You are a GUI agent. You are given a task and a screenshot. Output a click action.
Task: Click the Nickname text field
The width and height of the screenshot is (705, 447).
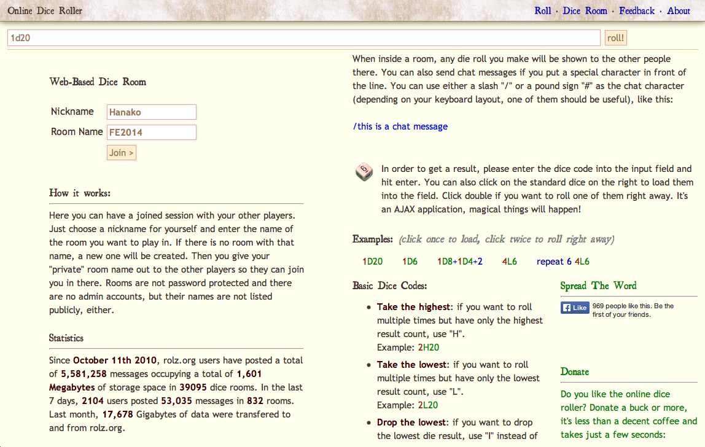point(152,112)
